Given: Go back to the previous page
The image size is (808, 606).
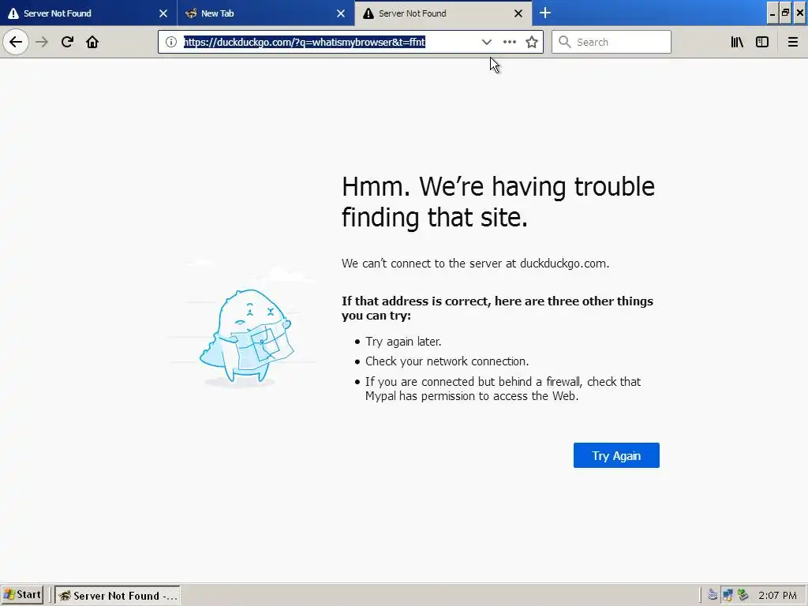Looking at the screenshot, I should 16,42.
